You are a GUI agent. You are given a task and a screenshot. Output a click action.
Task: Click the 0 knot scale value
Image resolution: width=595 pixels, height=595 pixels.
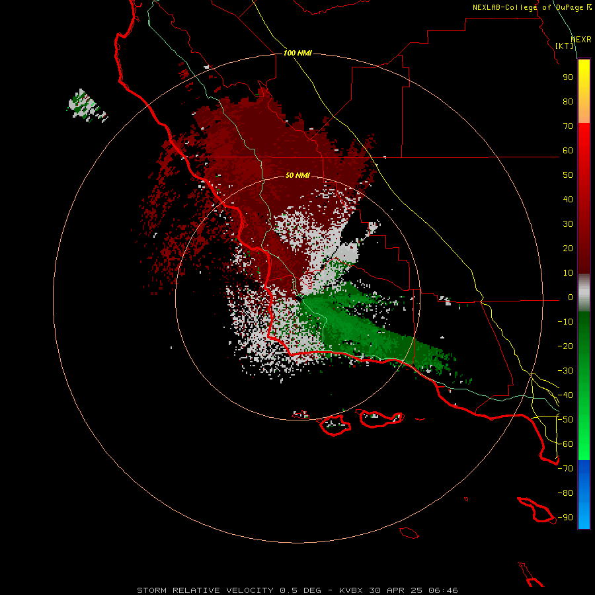point(571,297)
